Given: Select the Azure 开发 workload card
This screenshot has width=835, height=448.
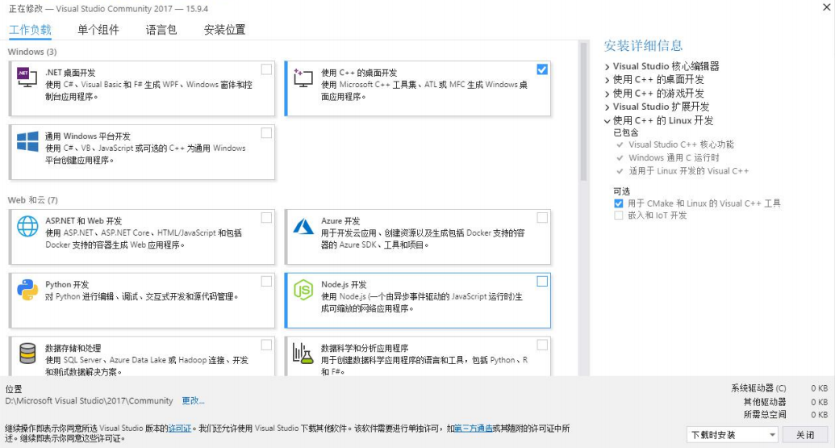Looking at the screenshot, I should 418,237.
